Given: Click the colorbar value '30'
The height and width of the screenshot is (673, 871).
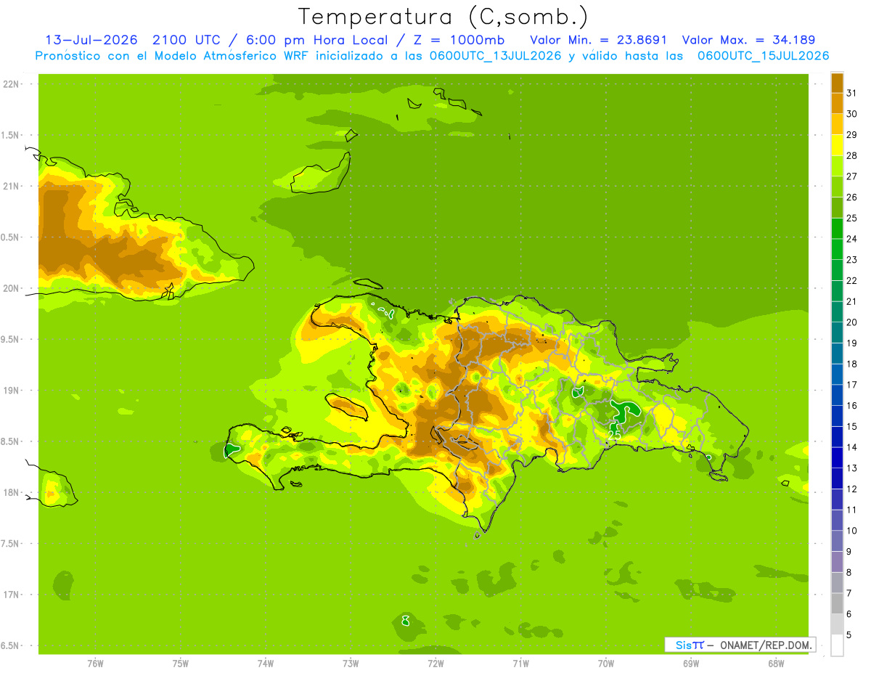Looking at the screenshot, I should click(x=852, y=114).
